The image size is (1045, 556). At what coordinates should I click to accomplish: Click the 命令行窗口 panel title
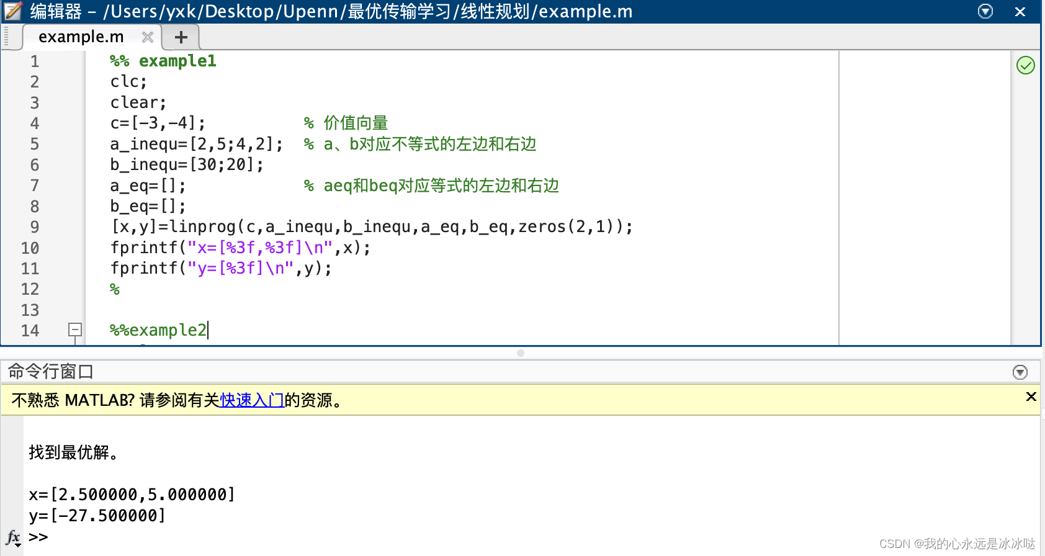click(x=50, y=372)
